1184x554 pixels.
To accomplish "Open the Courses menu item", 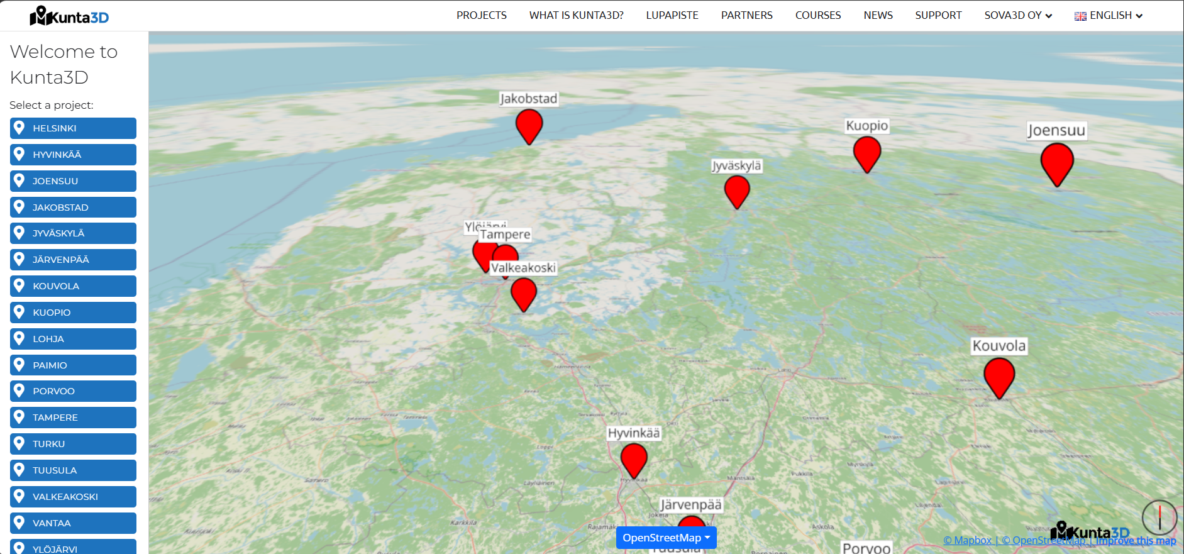I will [x=818, y=16].
